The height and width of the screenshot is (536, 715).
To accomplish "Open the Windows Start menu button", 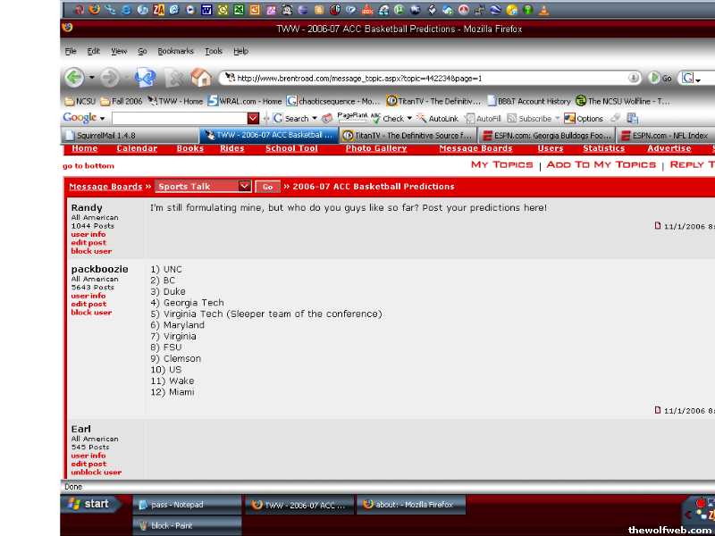I will click(88, 504).
